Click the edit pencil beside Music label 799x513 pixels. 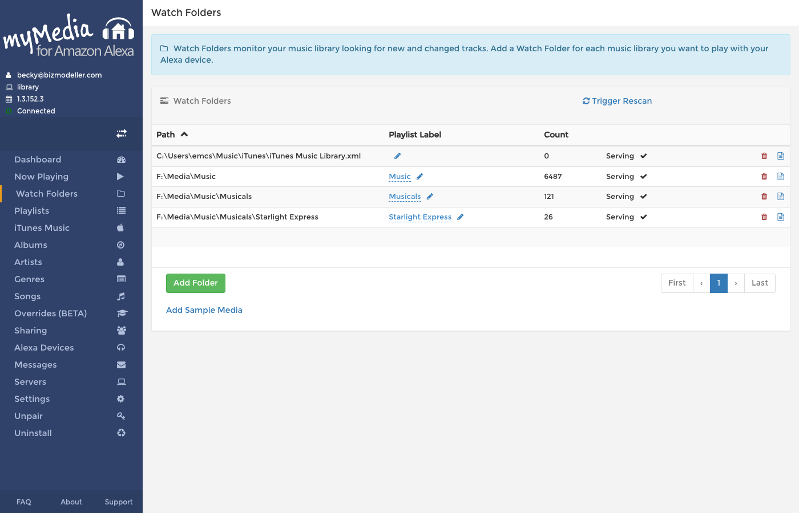419,177
